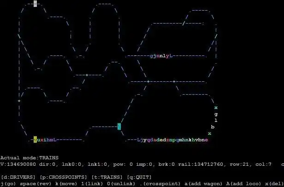Select the green x wagon above the g wagon

pos(216,108)
